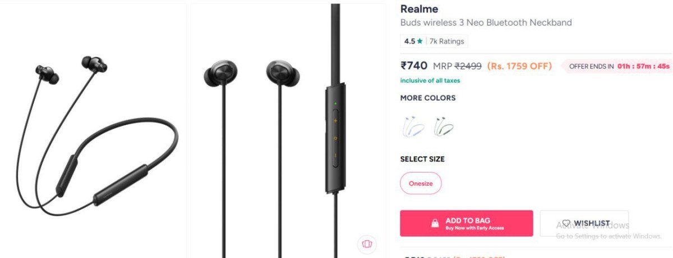The image size is (673, 258).
Task: Save the product via WISHLIST button
Action: point(584,223)
